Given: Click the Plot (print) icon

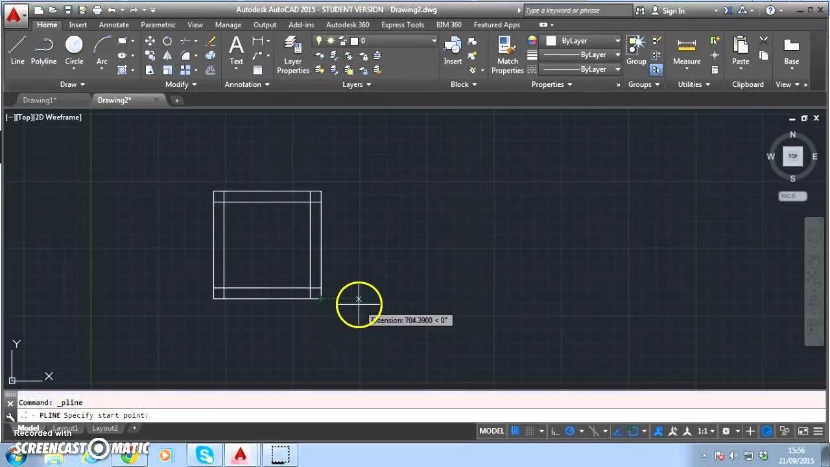Looking at the screenshot, I should click(97, 10).
